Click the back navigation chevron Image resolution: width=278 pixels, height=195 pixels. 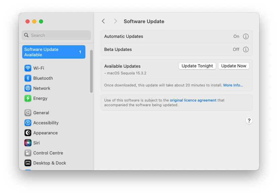[x=103, y=21]
